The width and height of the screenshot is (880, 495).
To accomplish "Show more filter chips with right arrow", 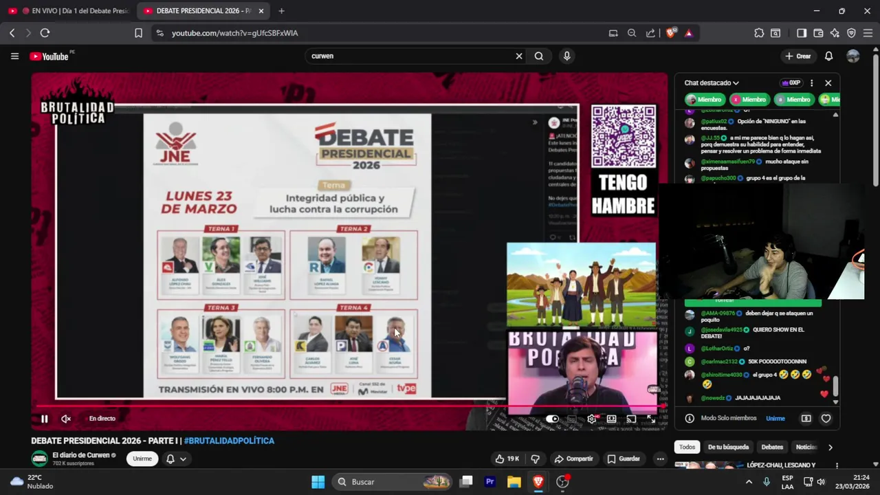I will (830, 447).
